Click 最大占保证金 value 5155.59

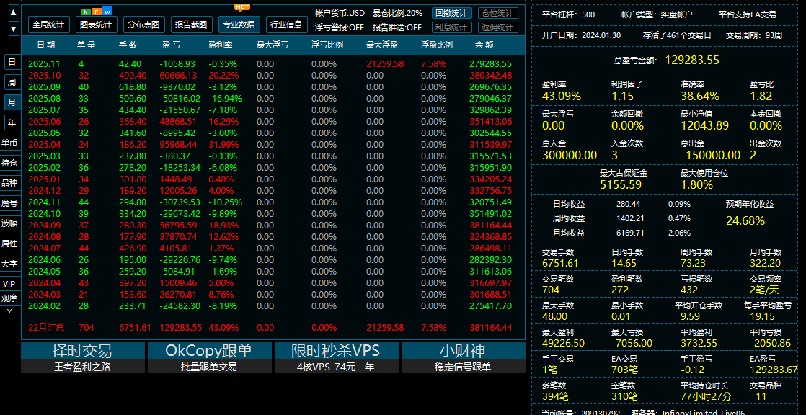pos(621,185)
